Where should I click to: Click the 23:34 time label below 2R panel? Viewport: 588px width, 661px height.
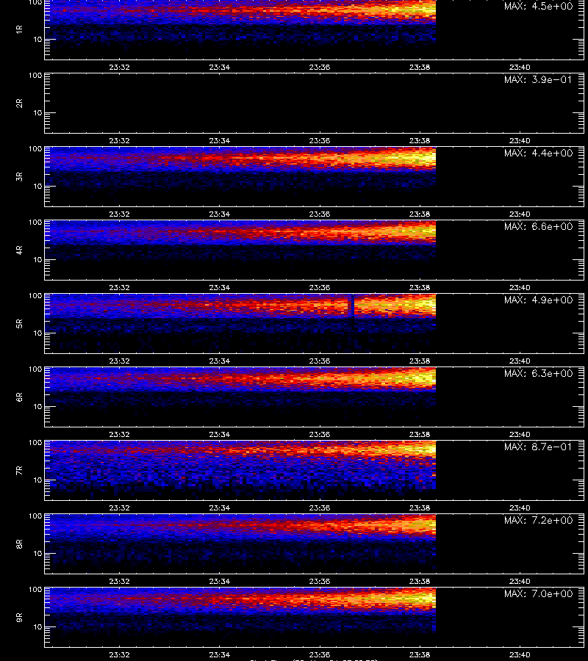219,140
